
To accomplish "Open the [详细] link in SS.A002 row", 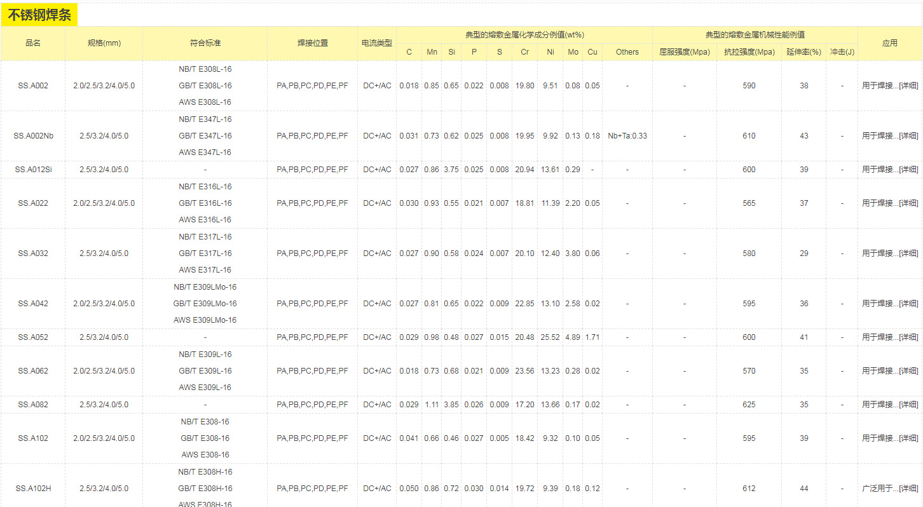I will pyautogui.click(x=908, y=86).
